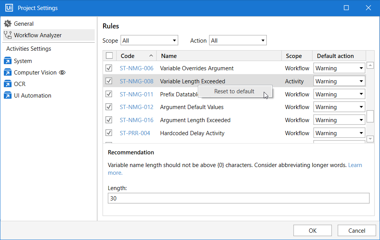The image size is (380, 240).
Task: Click the Computer Vision package icon
Action: tap(8, 73)
